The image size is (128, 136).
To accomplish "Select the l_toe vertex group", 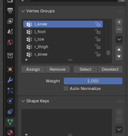I will 63,39.
